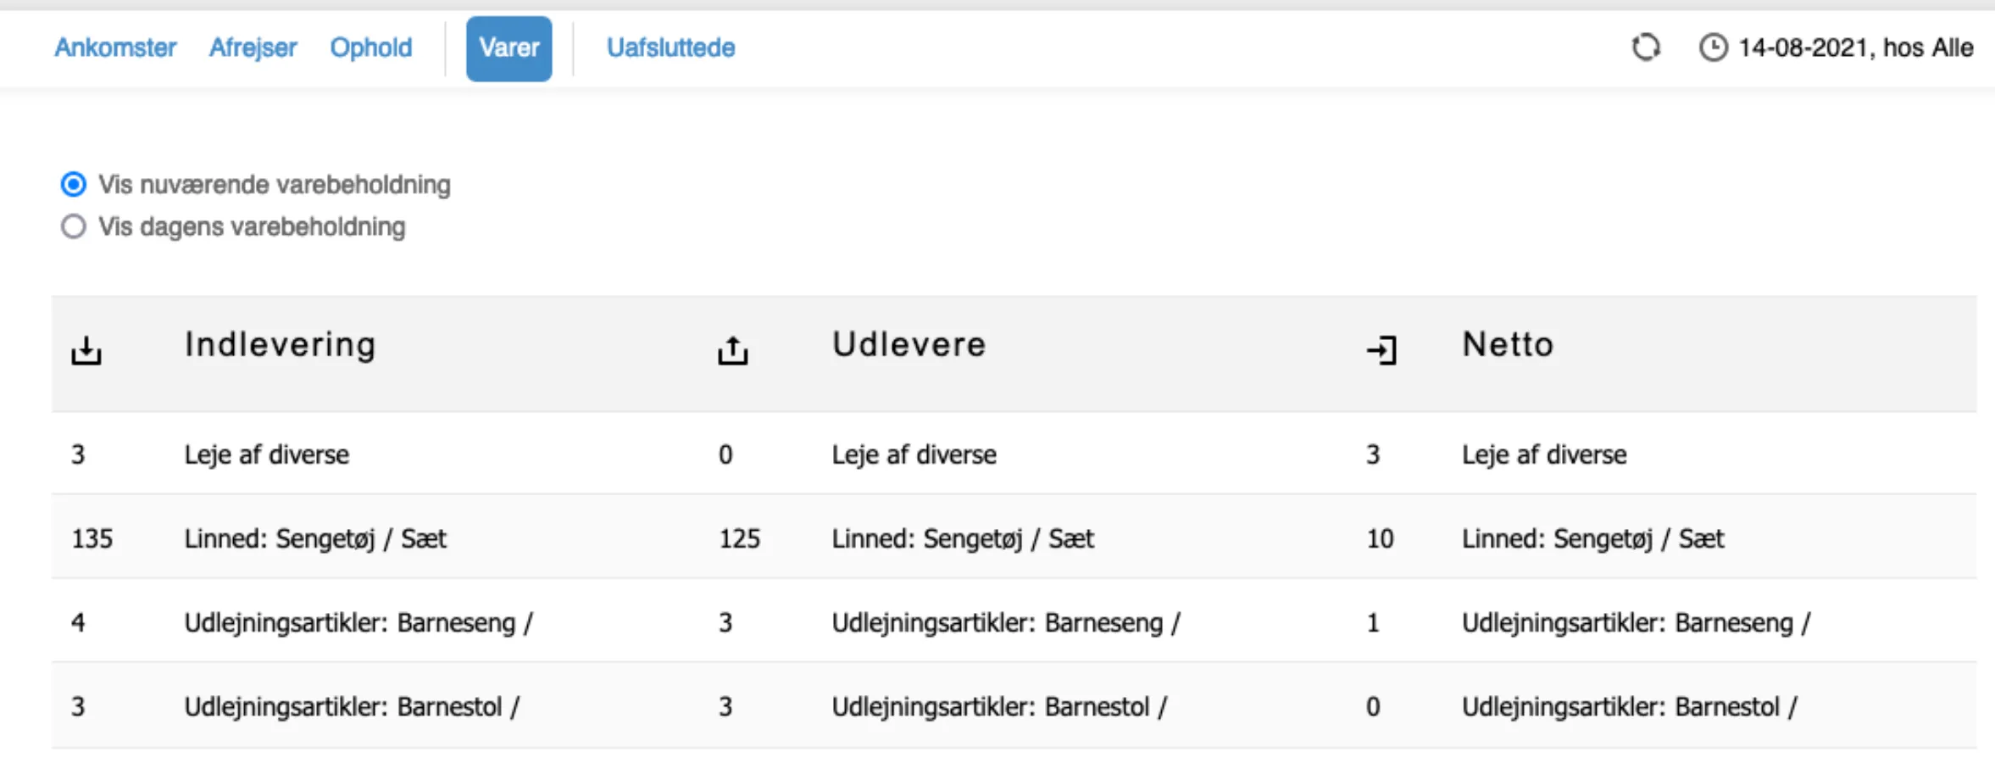
Task: Open the Uafsluttede tab
Action: pyautogui.click(x=670, y=48)
